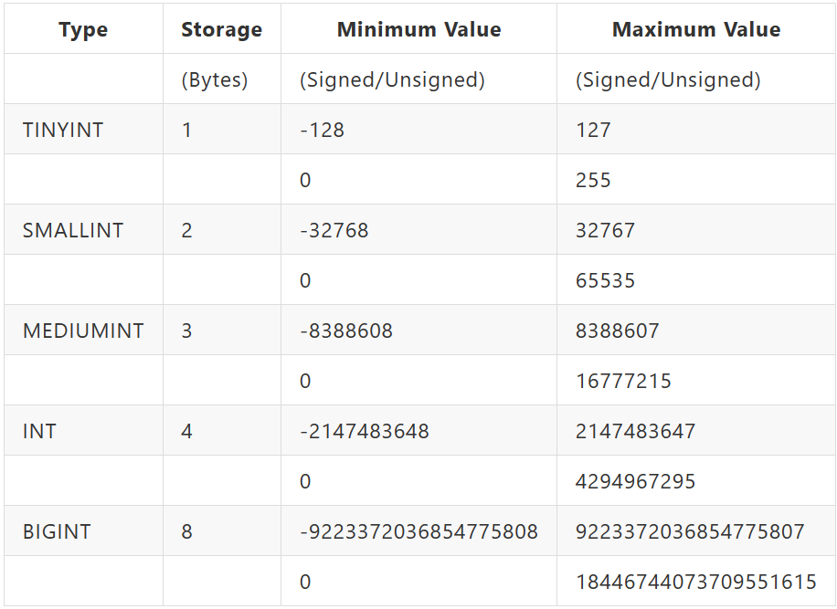
Task: Select the Maximum Value header cell
Action: tap(696, 29)
